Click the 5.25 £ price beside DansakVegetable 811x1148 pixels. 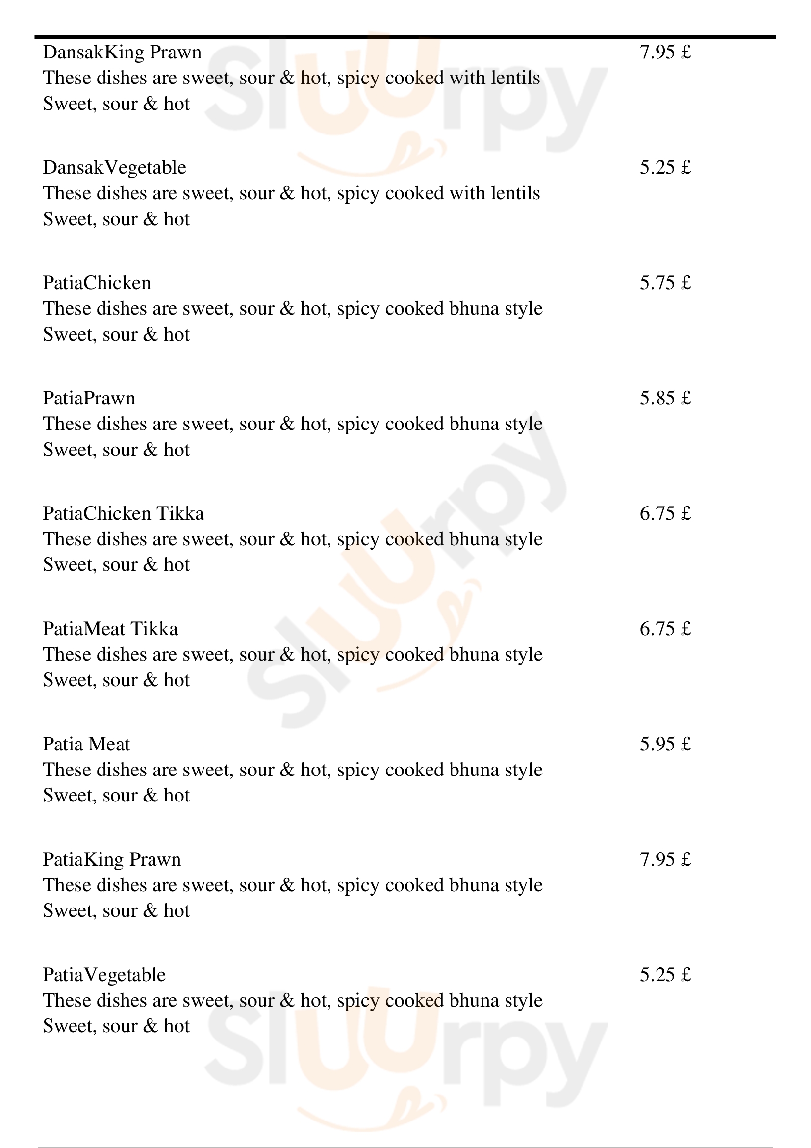point(665,167)
